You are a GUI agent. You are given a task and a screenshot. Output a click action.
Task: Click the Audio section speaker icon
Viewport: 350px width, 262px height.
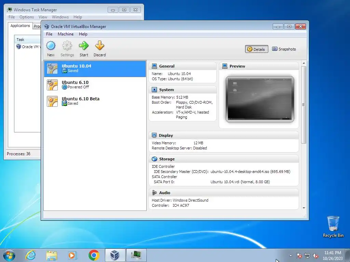(154, 192)
